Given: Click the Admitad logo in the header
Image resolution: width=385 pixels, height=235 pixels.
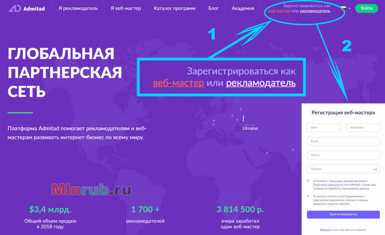Looking at the screenshot, I should point(27,9).
